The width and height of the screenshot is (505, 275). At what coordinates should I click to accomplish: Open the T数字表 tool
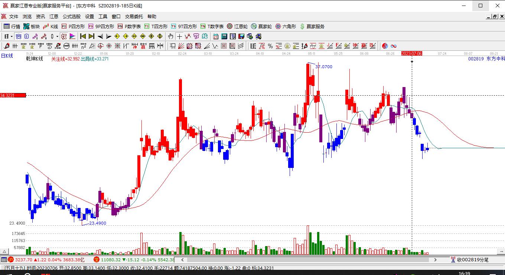click(212, 26)
